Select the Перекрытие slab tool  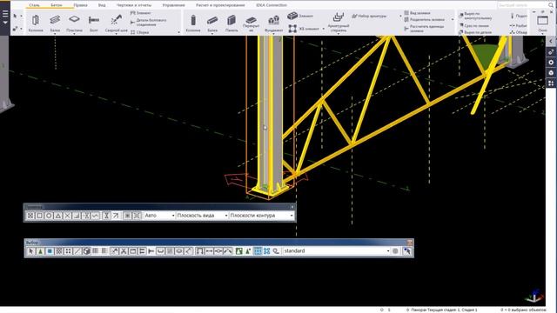coord(251,24)
